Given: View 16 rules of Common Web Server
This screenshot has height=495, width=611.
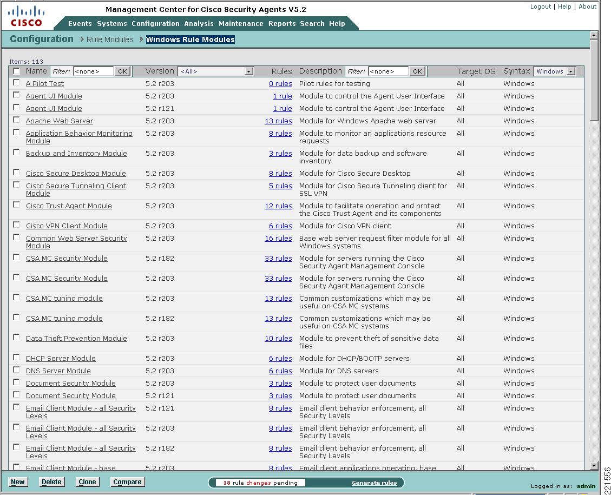Looking at the screenshot, I should [x=278, y=239].
